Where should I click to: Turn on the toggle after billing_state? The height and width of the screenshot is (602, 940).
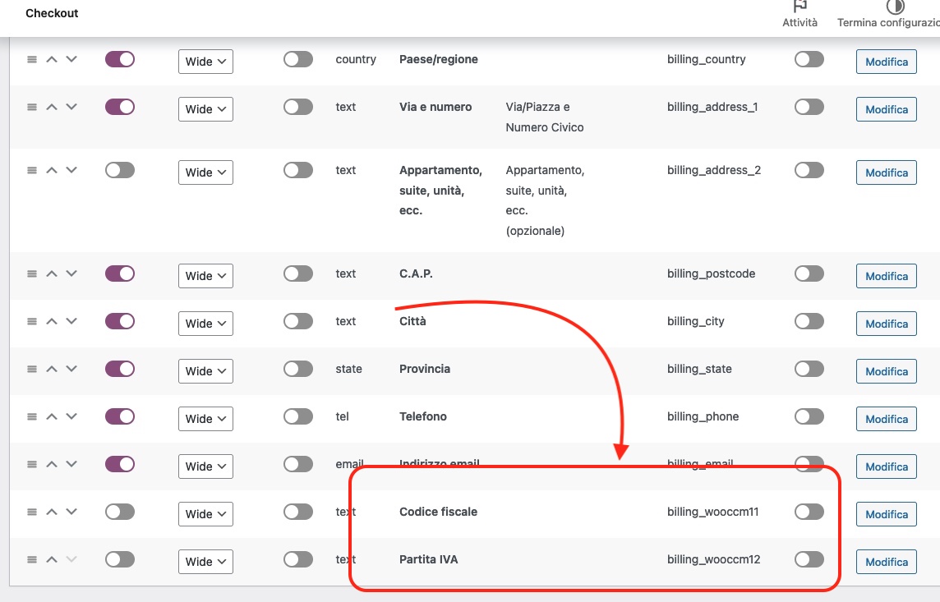[x=809, y=369]
